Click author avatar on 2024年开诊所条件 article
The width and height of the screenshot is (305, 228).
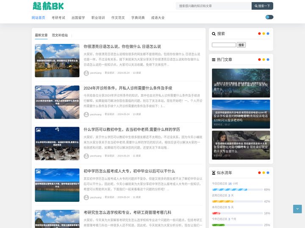[x=86, y=114]
